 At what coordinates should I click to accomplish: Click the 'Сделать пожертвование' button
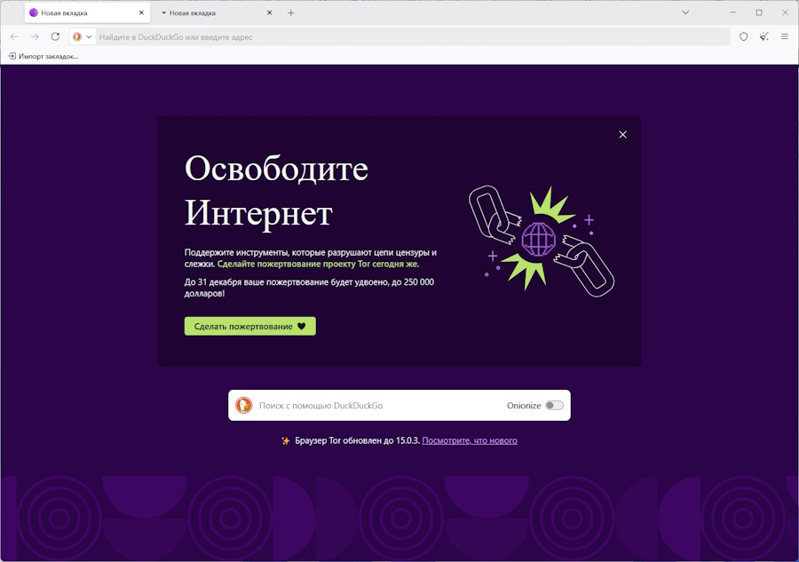(249, 326)
